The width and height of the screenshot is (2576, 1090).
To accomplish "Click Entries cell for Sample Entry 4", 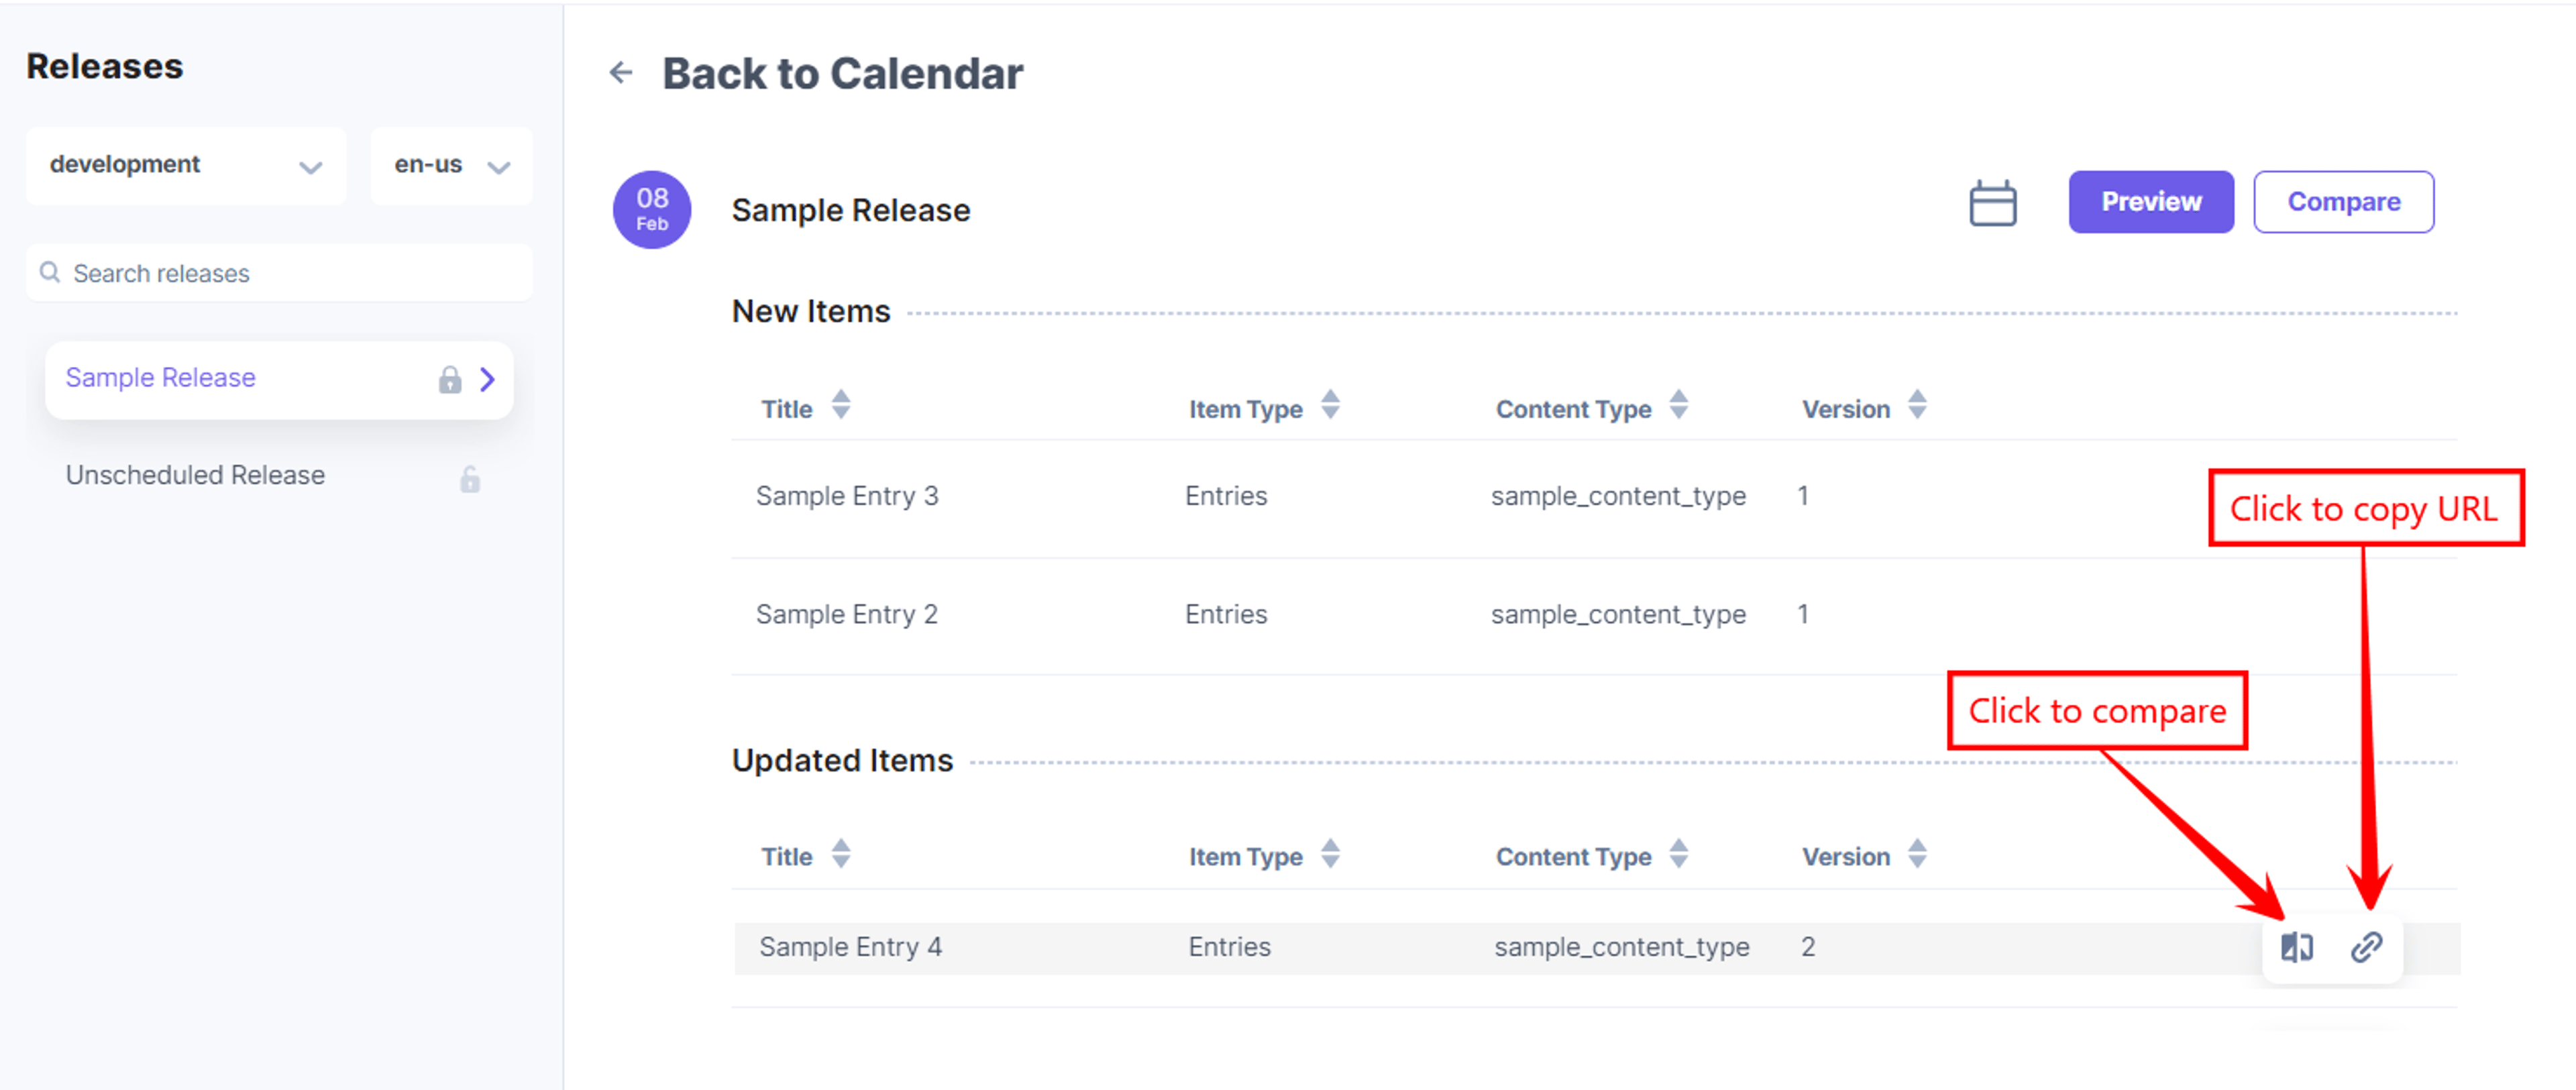I will (1229, 947).
